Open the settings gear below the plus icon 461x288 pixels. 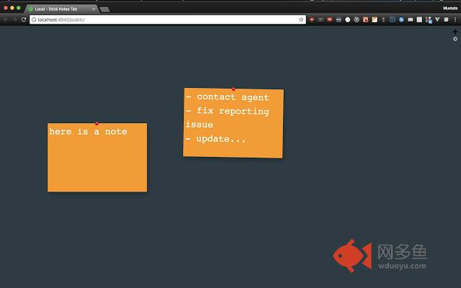pyautogui.click(x=455, y=39)
